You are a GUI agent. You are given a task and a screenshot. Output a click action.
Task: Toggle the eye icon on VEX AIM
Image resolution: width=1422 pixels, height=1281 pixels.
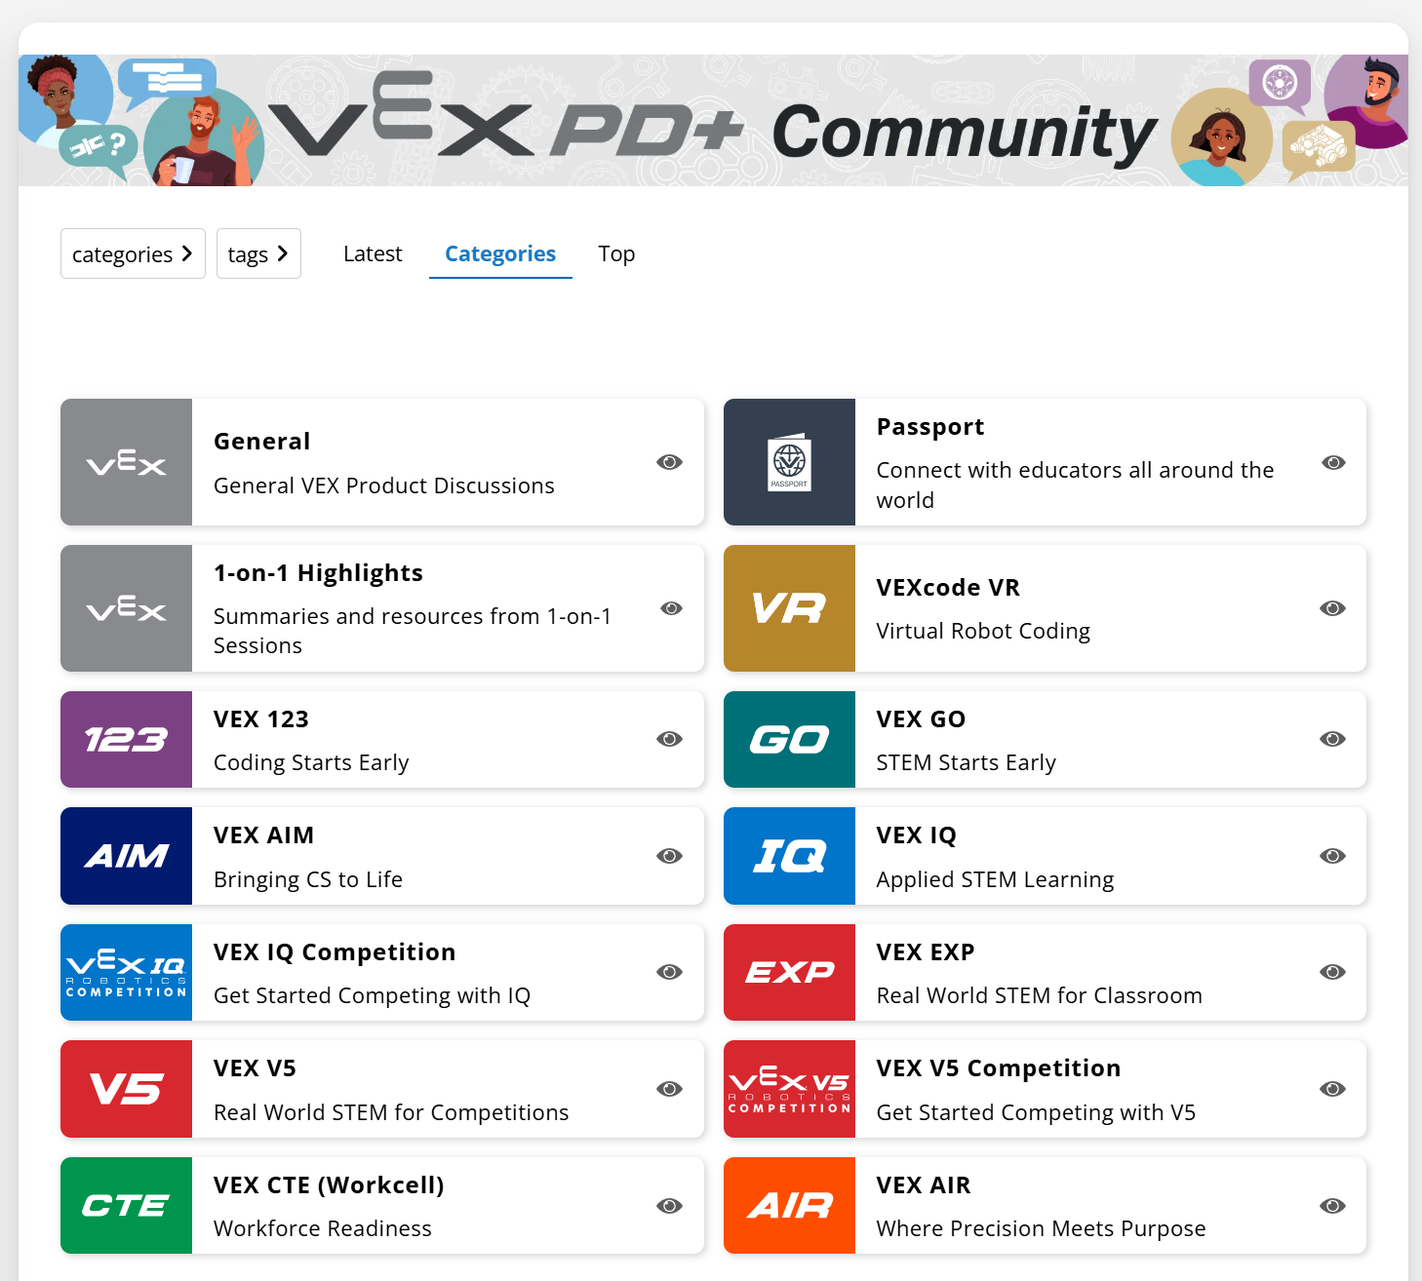[x=669, y=856]
